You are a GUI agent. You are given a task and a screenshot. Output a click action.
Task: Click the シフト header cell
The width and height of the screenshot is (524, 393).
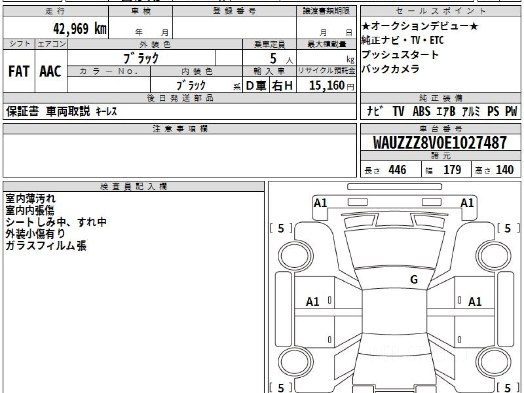[19, 44]
